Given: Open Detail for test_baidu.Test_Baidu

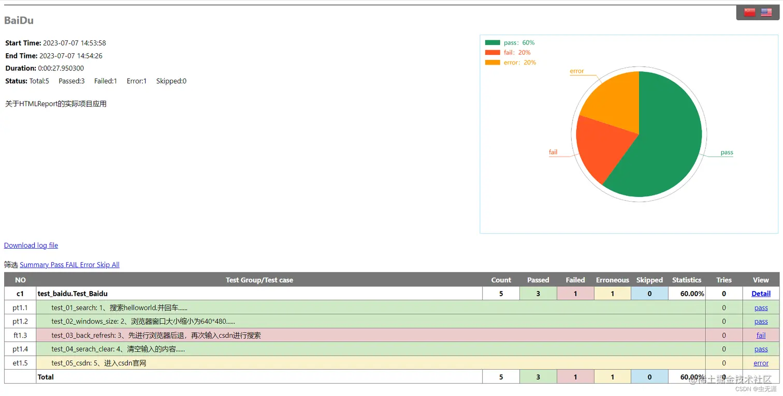Looking at the screenshot, I should (x=761, y=294).
